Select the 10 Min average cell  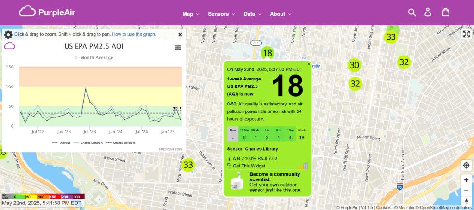point(244,134)
